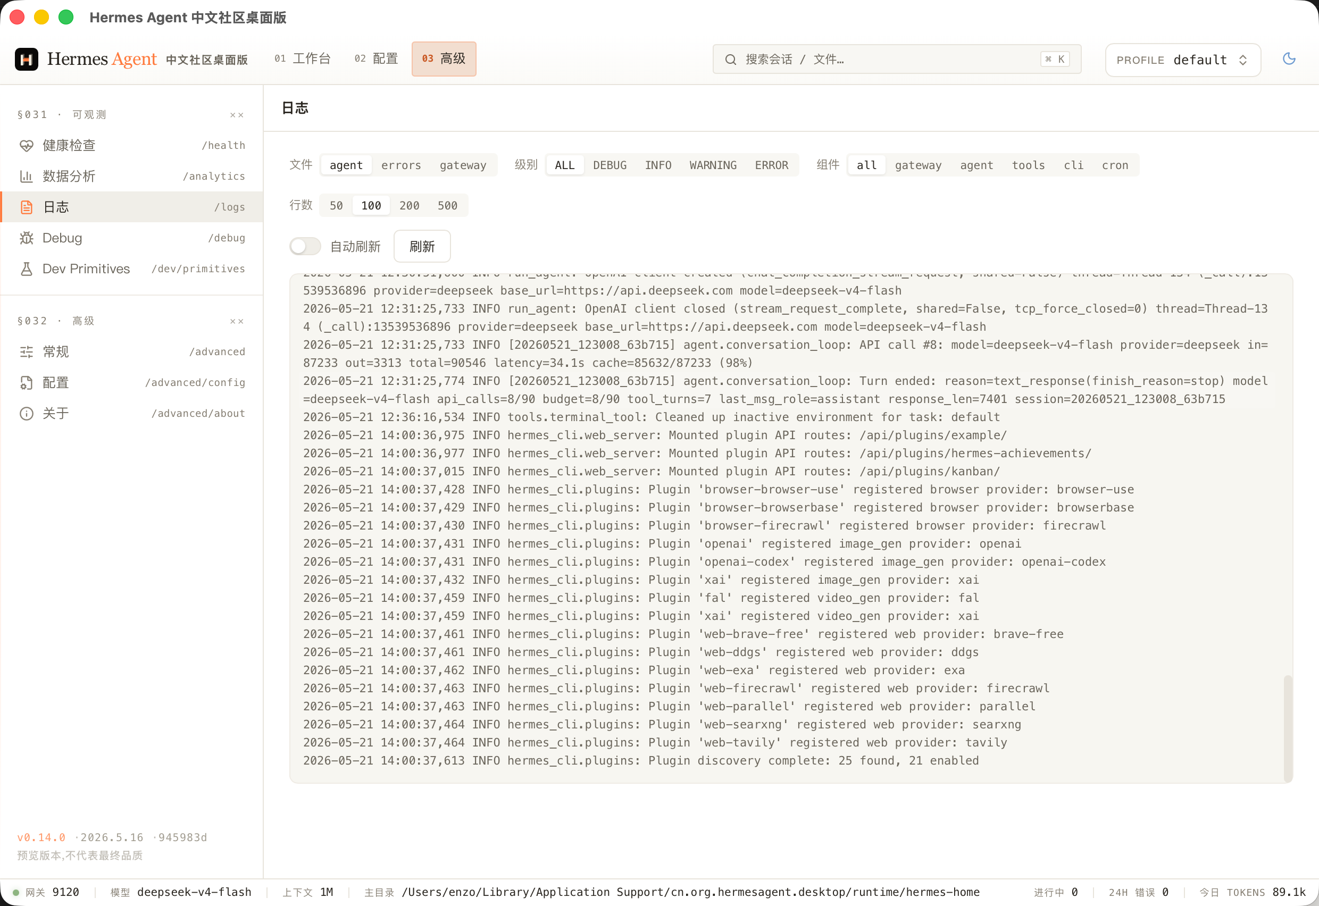Filter level to WARNING
Image resolution: width=1319 pixels, height=906 pixels.
pyautogui.click(x=713, y=165)
